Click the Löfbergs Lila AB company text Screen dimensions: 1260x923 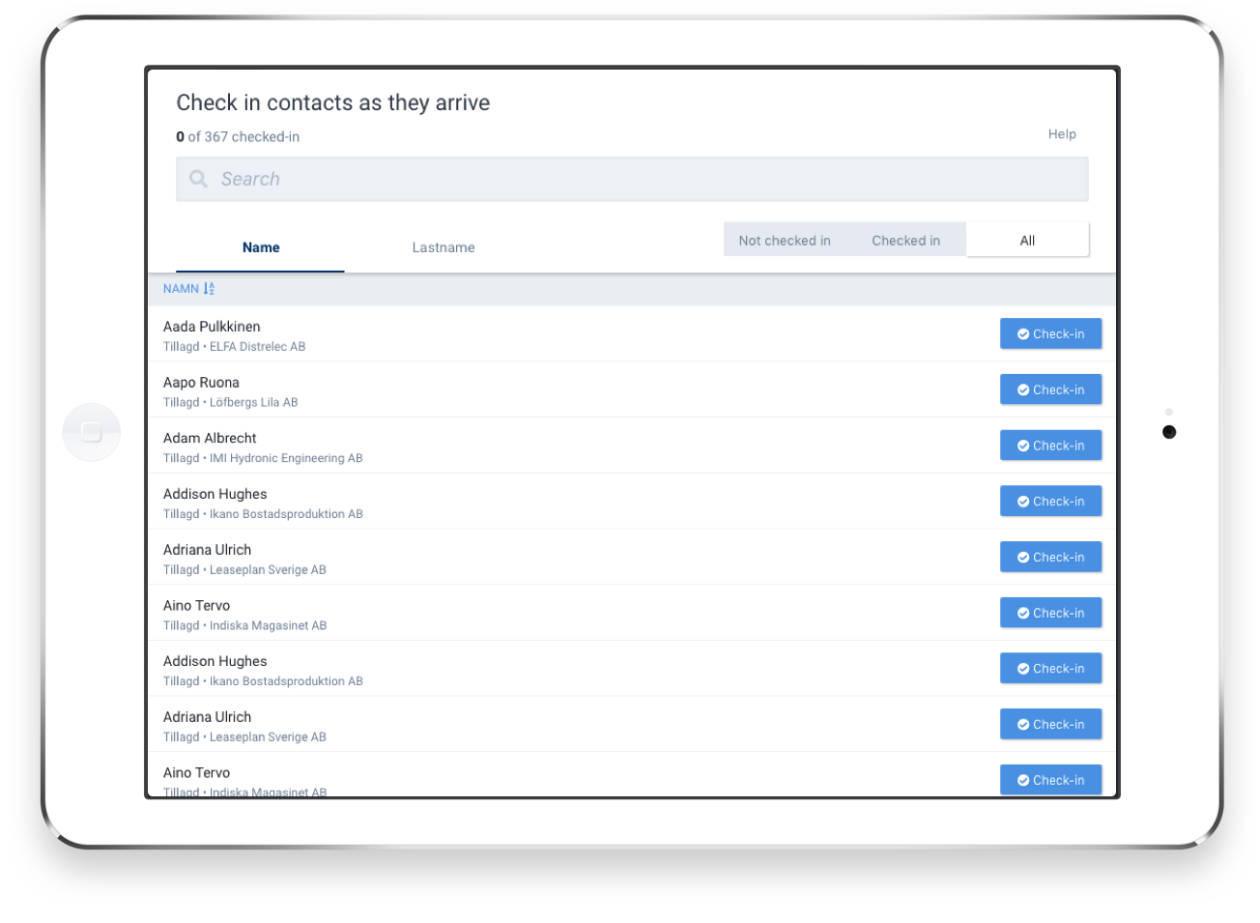click(x=253, y=403)
